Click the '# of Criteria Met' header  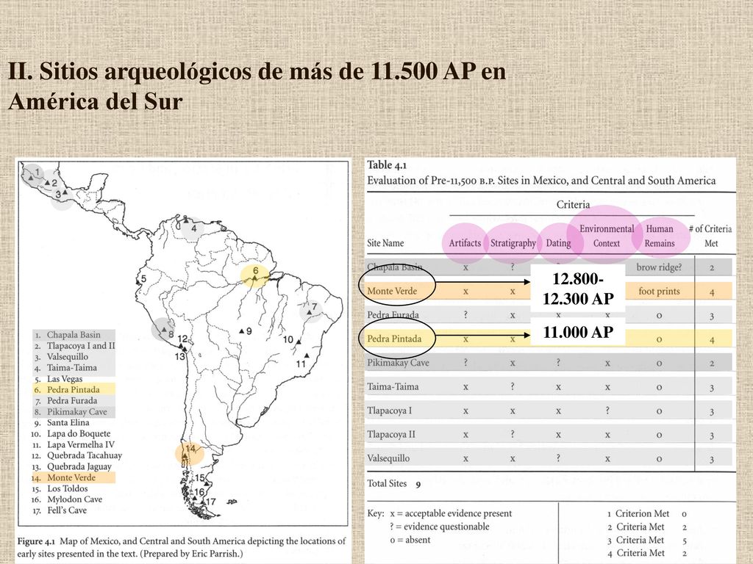click(x=710, y=236)
